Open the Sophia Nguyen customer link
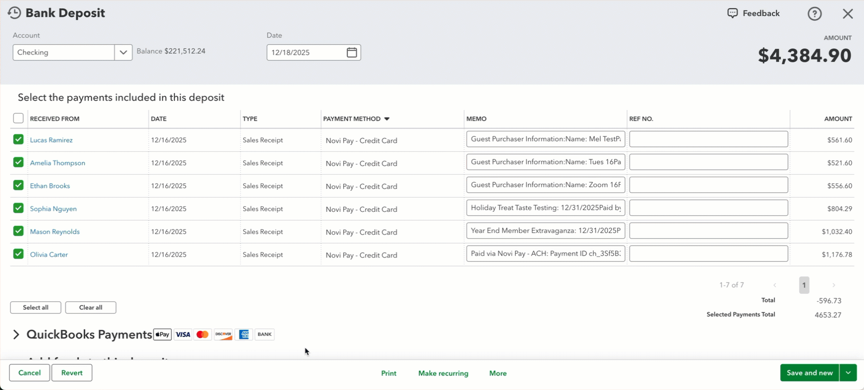The height and width of the screenshot is (390, 864). pyautogui.click(x=53, y=209)
